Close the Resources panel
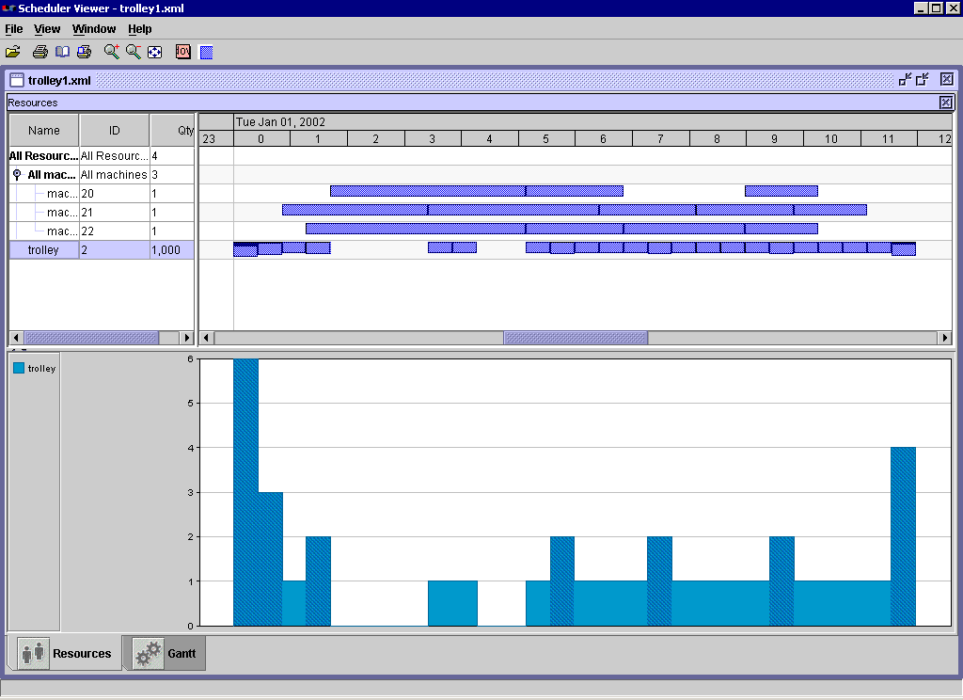This screenshot has width=963, height=700. click(946, 103)
